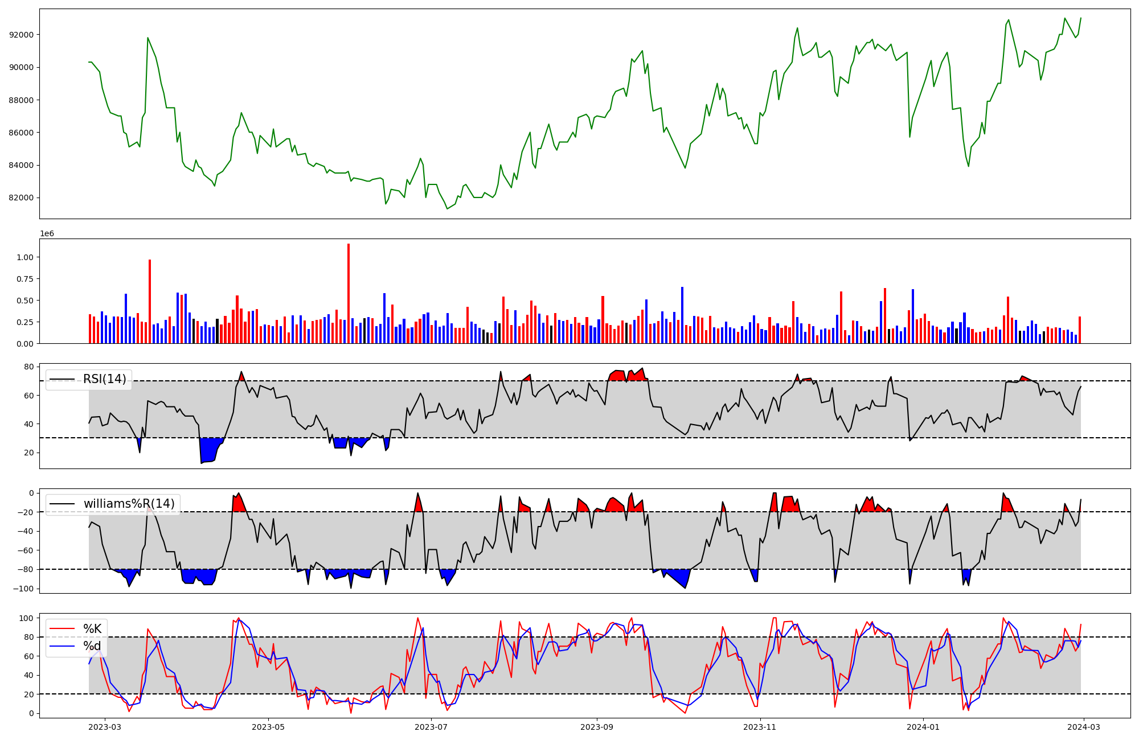The width and height of the screenshot is (1139, 740).
Task: Click the -100 tick on Williams axis
Action: pos(23,589)
